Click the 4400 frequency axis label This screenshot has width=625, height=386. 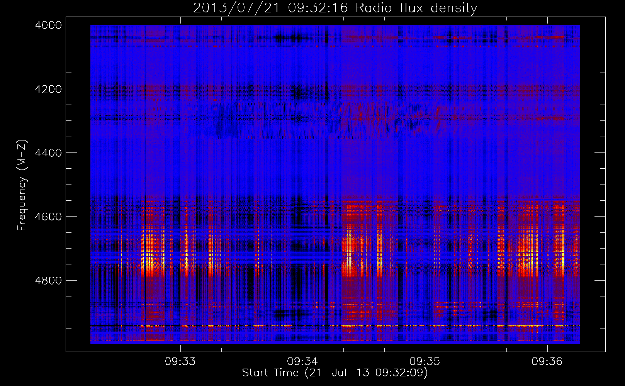48,153
